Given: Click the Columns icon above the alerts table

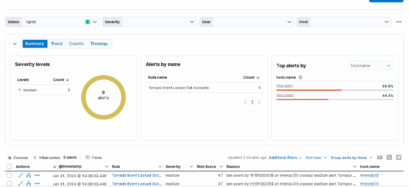Looking at the screenshot, I should pos(10,158).
